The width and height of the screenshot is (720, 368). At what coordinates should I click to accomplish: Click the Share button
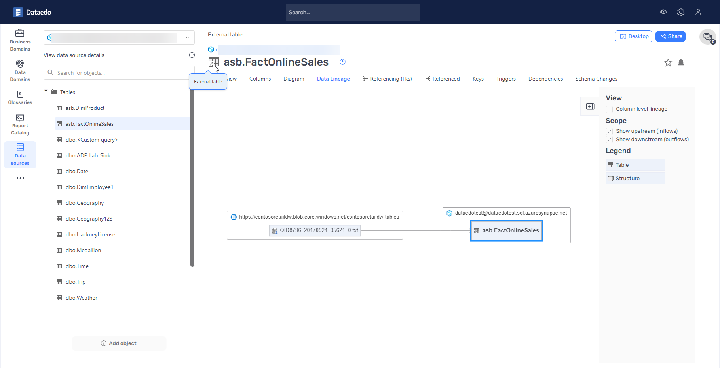coord(671,36)
